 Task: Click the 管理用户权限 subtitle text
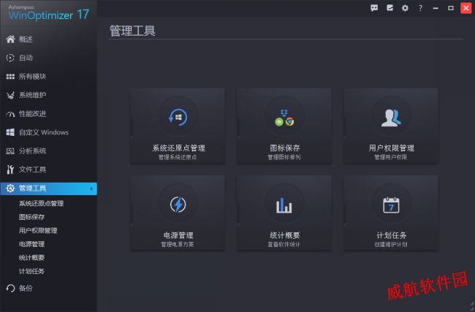tap(391, 157)
